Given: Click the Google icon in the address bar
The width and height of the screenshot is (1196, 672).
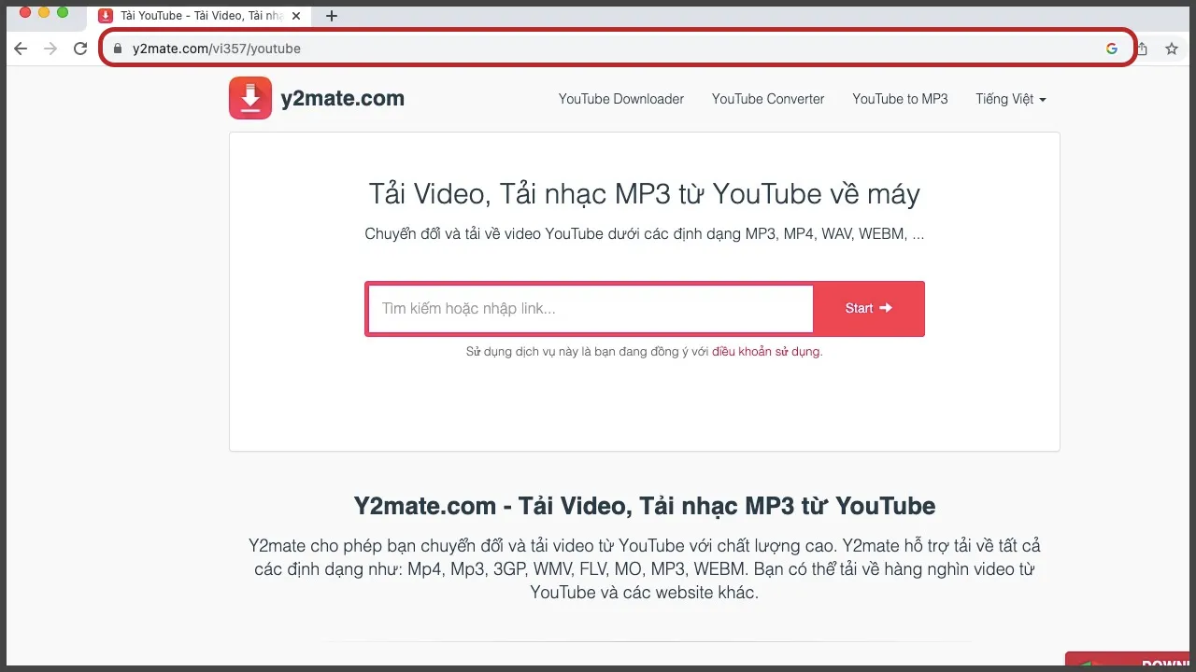Looking at the screenshot, I should point(1111,48).
